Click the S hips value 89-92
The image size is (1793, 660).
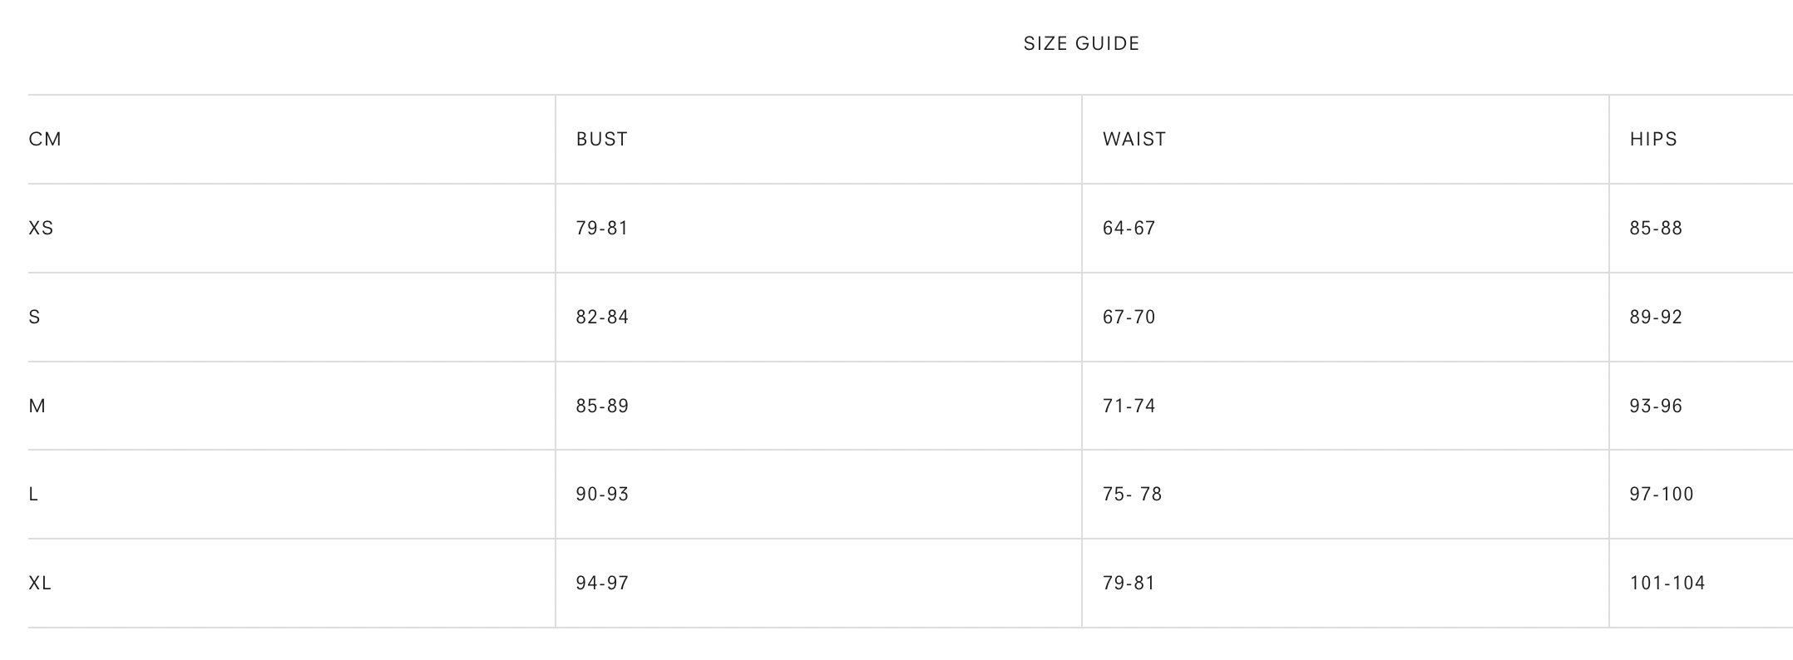click(1656, 318)
